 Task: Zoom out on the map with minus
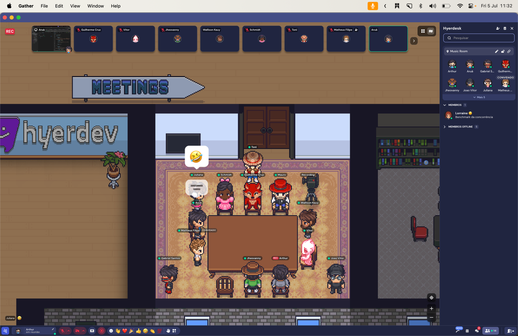point(431,317)
